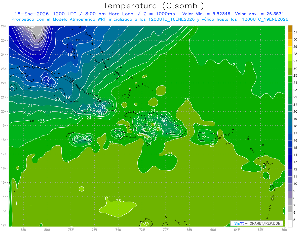Click the 'Temperatura (C,somb.)' title
302x233 pixels.
point(154,6)
